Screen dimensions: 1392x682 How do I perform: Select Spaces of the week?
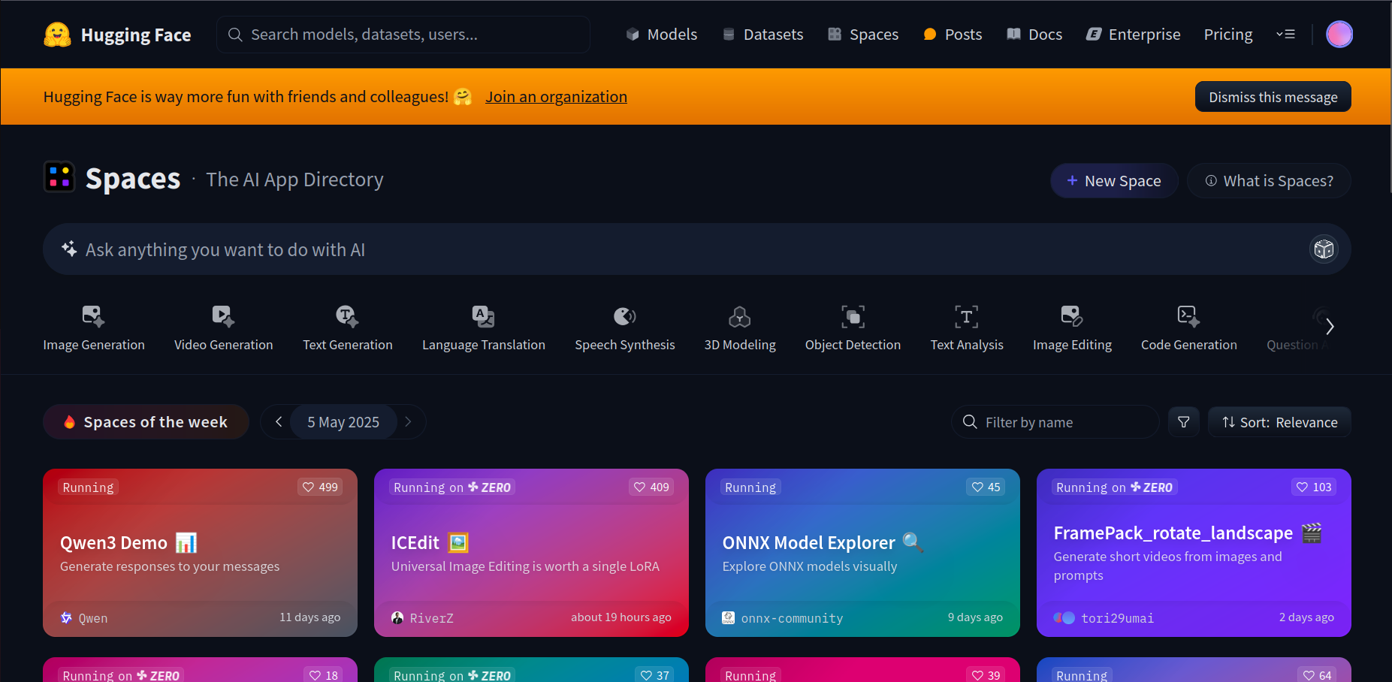tap(146, 422)
